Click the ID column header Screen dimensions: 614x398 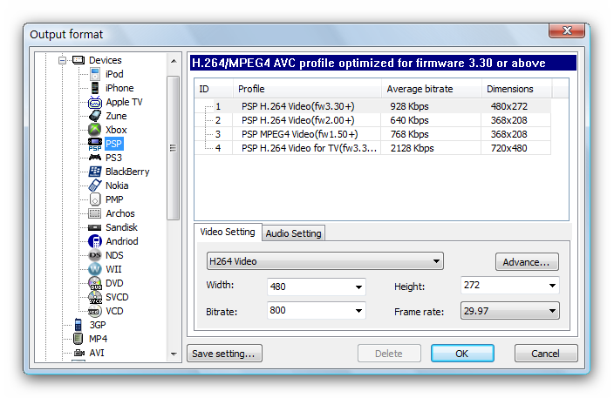(214, 89)
